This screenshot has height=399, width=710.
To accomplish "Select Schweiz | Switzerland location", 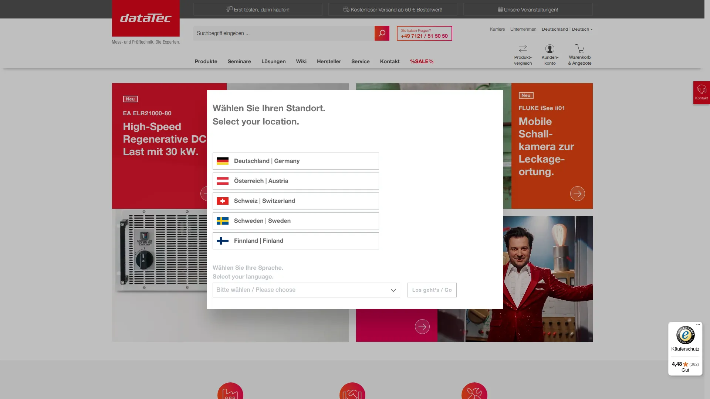I will [x=296, y=201].
